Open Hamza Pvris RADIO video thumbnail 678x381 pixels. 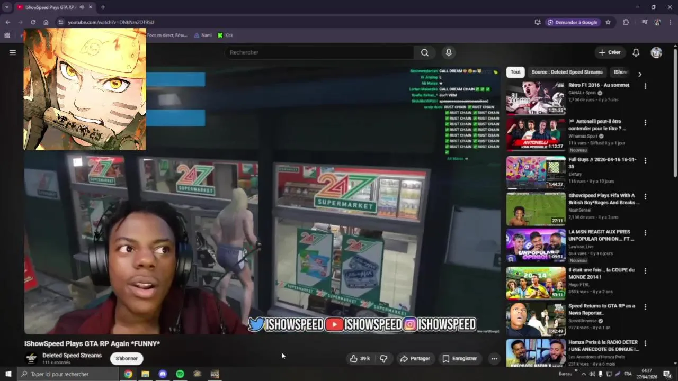click(536, 352)
